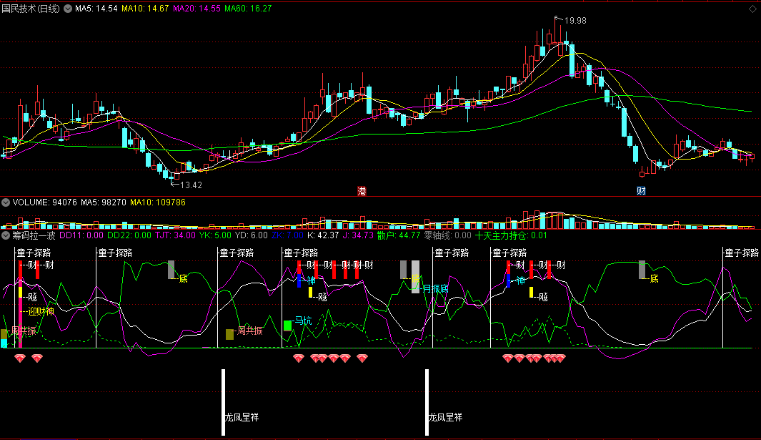Click the VOLUME: 94076 value

(x=44, y=202)
